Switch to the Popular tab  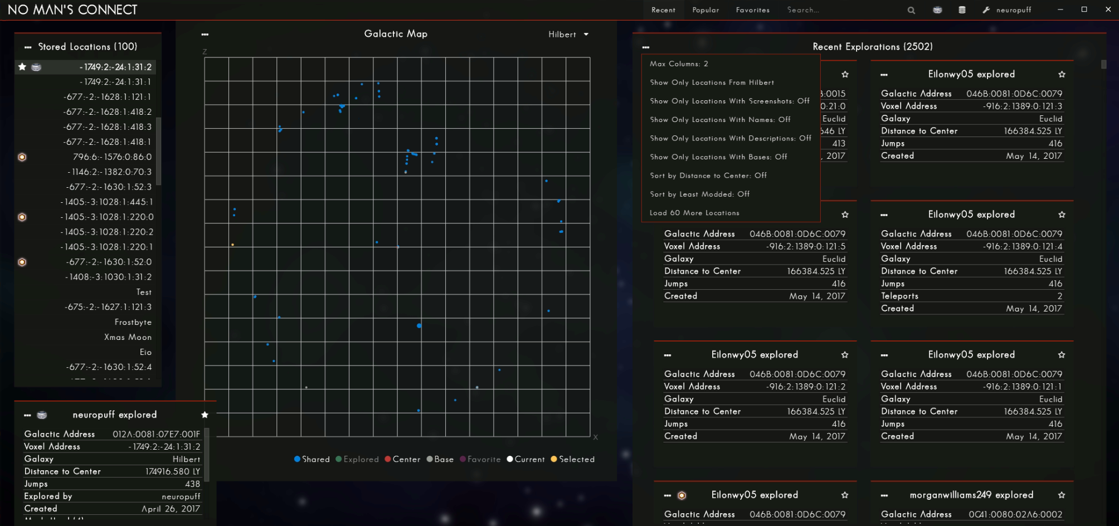706,10
